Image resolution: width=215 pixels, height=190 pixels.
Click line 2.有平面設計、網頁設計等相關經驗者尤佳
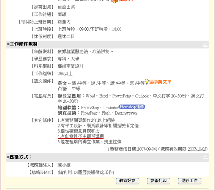click(x=98, y=126)
